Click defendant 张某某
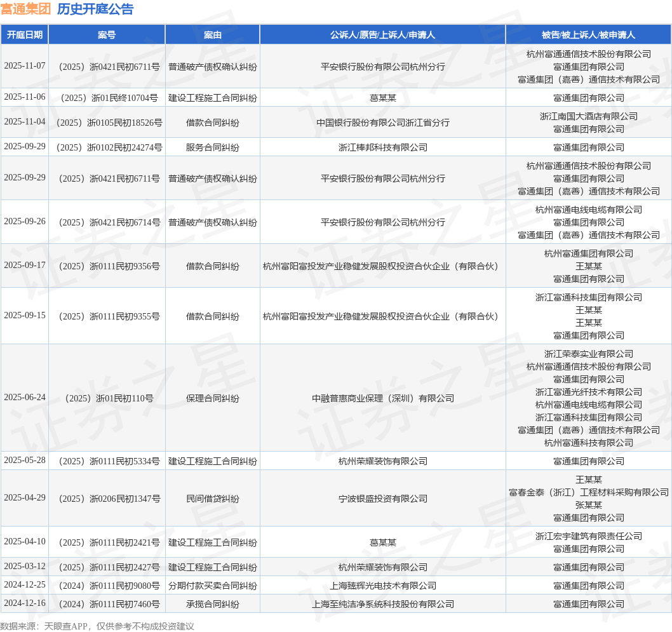Image resolution: width=672 pixels, height=632 pixels. 588,505
